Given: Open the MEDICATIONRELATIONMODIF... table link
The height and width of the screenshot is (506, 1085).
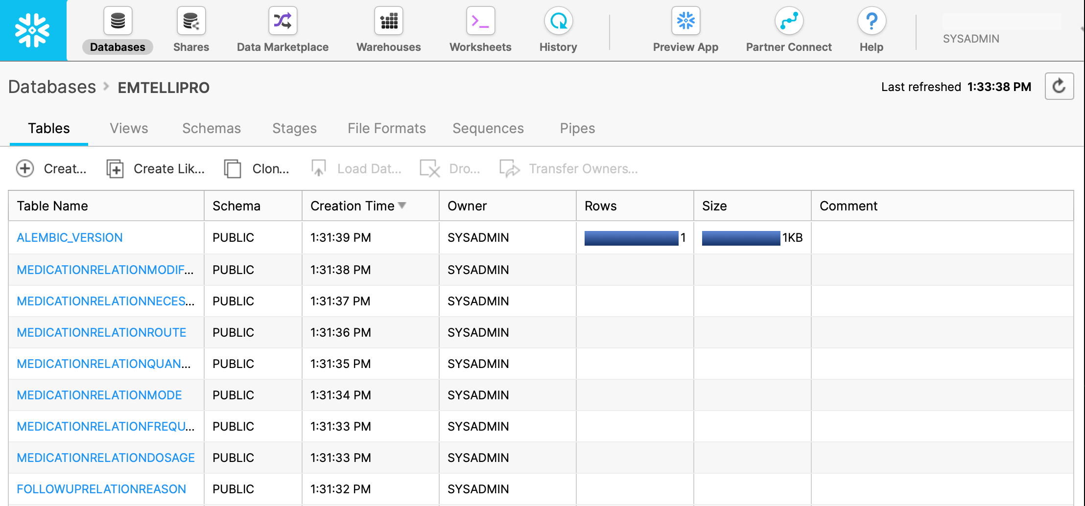Looking at the screenshot, I should (105, 270).
